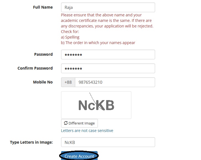201x160 pixels.
Task: Click the Full Name input field
Action: [x=108, y=7]
